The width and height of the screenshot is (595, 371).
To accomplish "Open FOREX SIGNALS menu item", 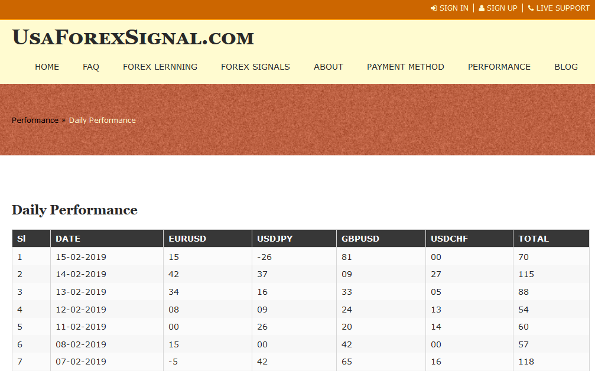I will pos(255,67).
